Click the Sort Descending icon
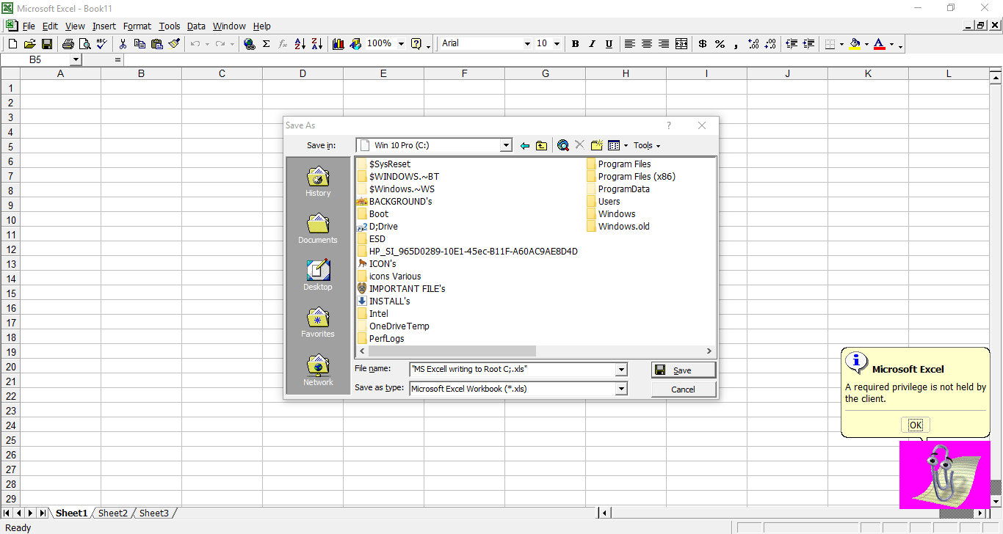This screenshot has width=1003, height=534. (316, 44)
